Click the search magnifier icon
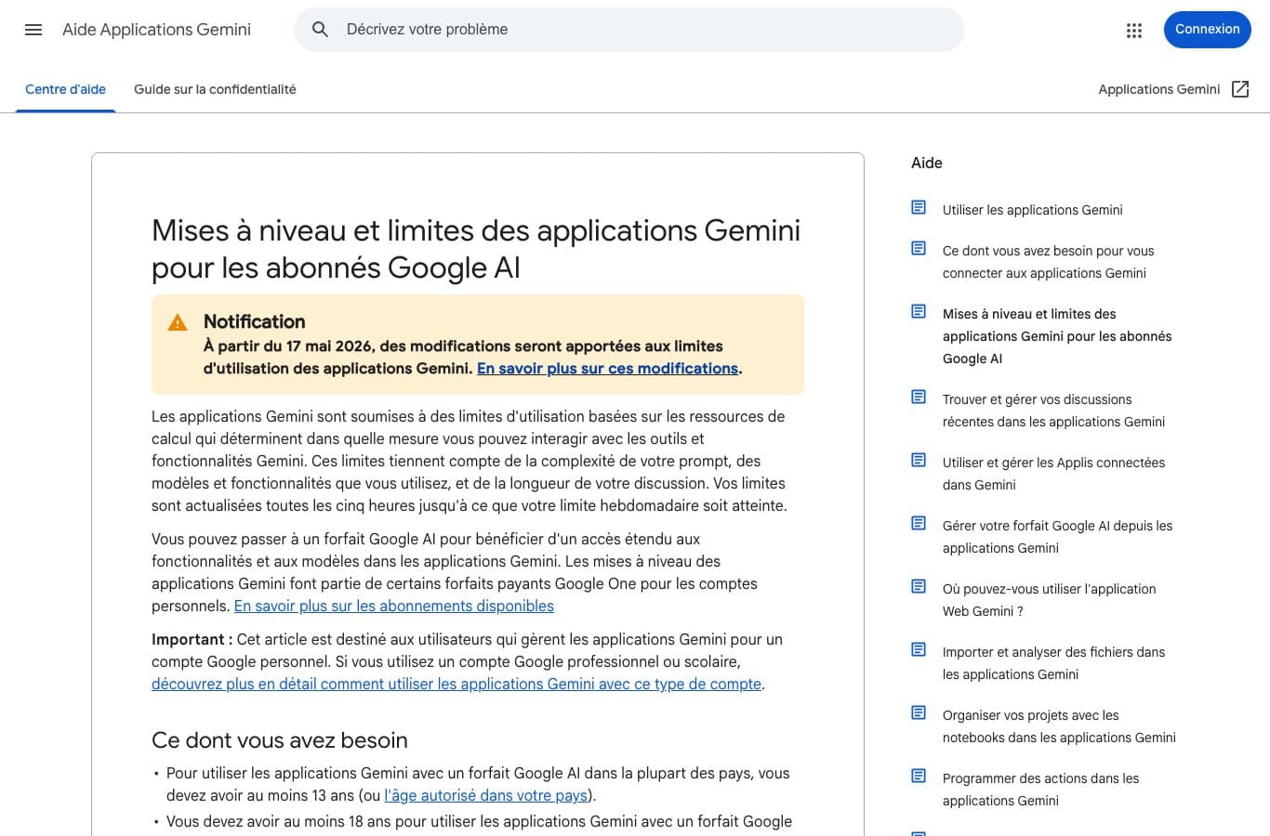The height and width of the screenshot is (836, 1270). tap(321, 30)
